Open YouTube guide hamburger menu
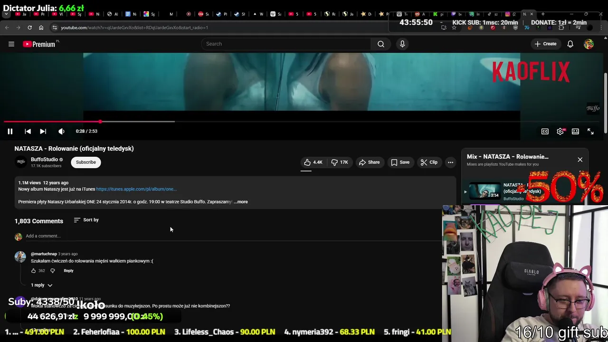 click(11, 44)
